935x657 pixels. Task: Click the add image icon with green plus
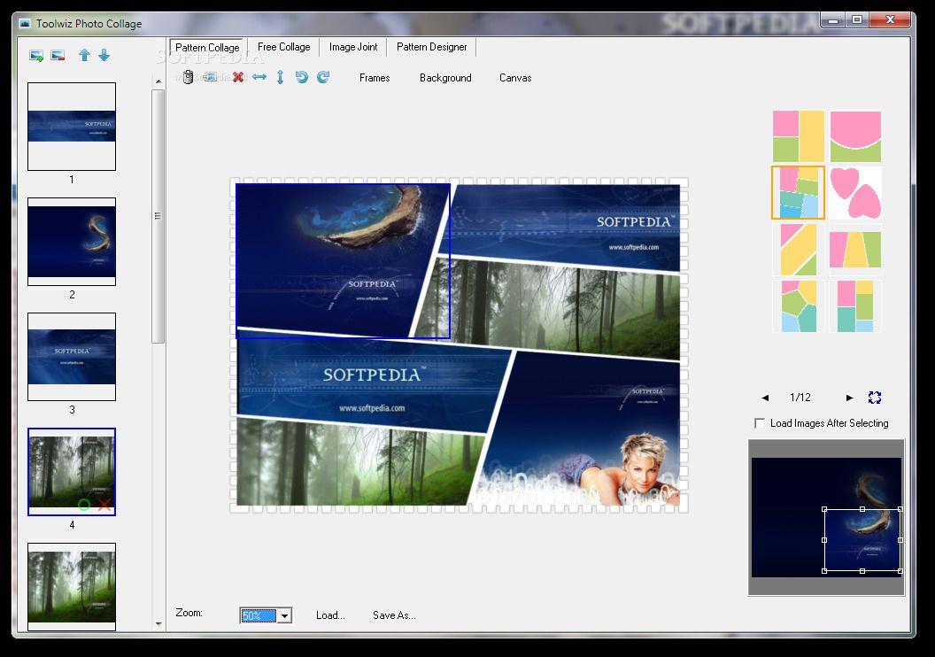coord(36,56)
